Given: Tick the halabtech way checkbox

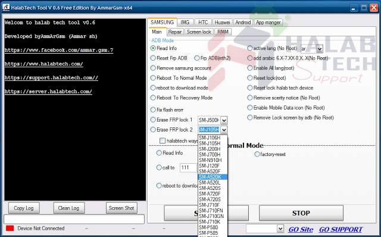Looking at the screenshot, I should pyautogui.click(x=163, y=141).
